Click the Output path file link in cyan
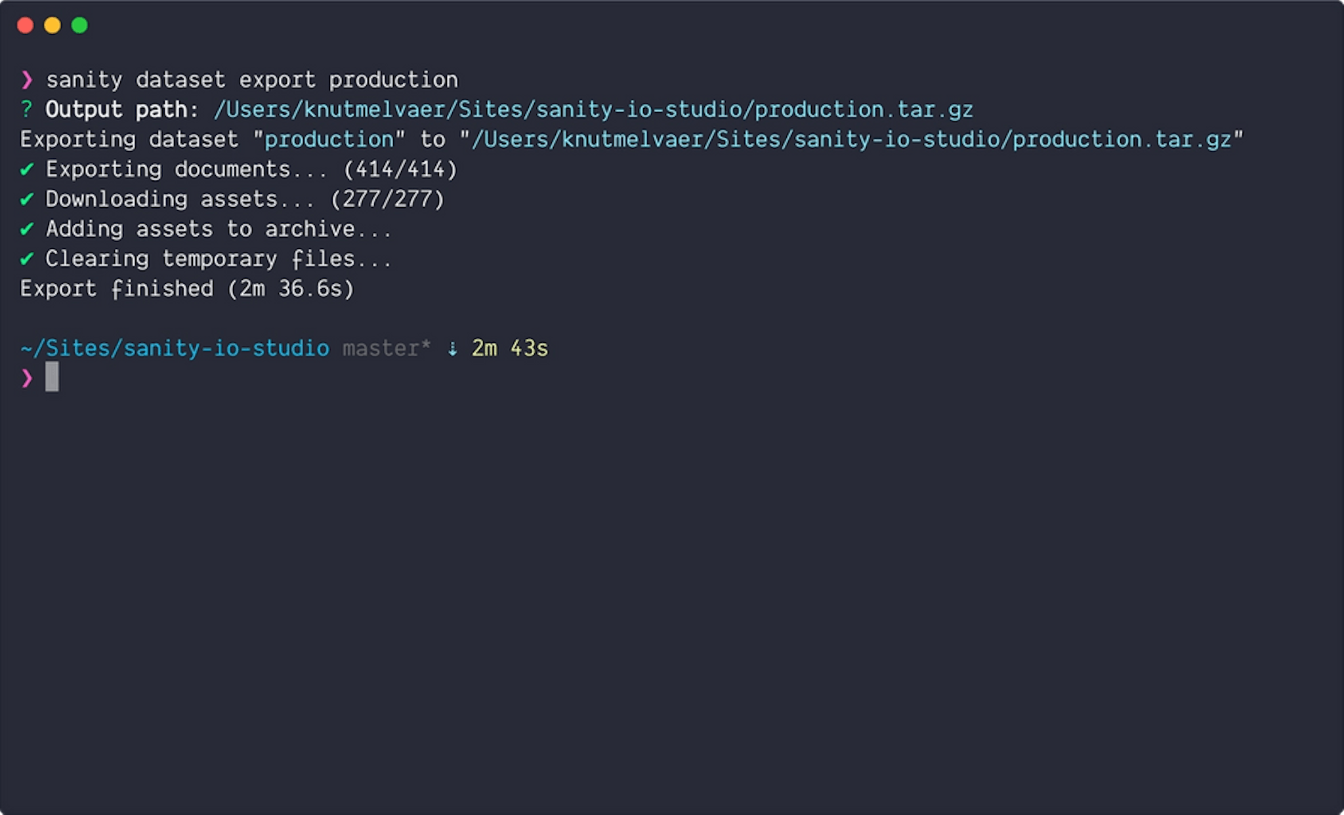The image size is (1344, 815). pyautogui.click(x=593, y=109)
